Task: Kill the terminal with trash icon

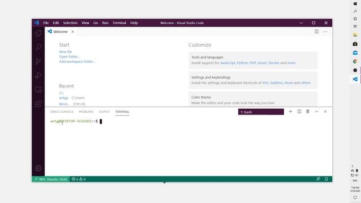Action: coord(307,112)
